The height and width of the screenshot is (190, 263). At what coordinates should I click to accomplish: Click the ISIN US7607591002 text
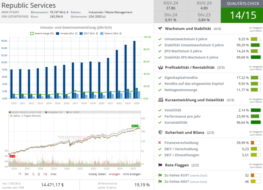[x=15, y=17]
